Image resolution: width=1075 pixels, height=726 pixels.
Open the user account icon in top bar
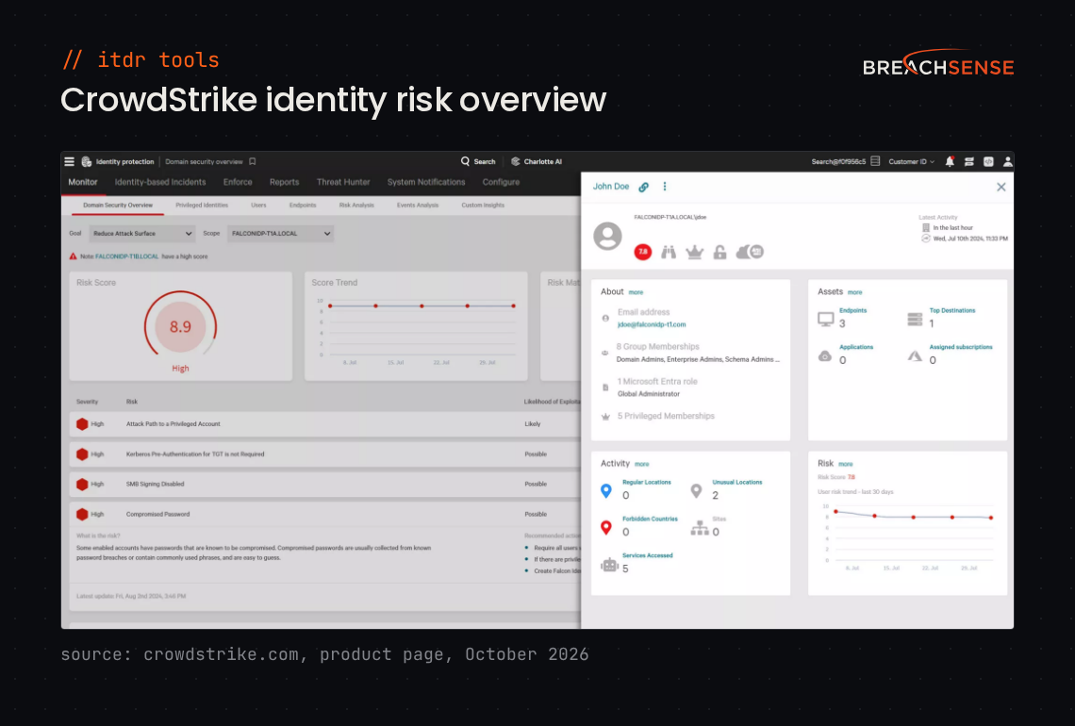coord(1008,162)
